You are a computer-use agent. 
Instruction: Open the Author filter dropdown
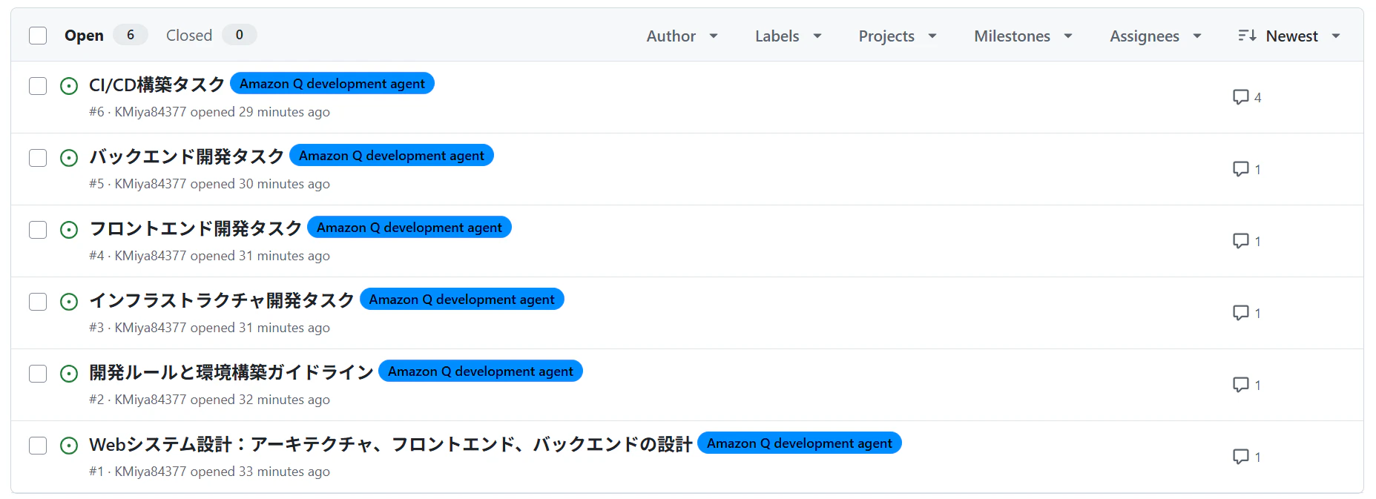pyautogui.click(x=682, y=36)
